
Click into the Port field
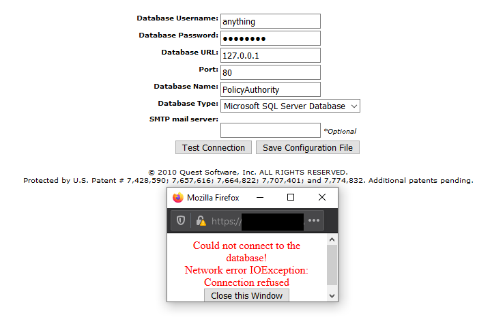[271, 72]
